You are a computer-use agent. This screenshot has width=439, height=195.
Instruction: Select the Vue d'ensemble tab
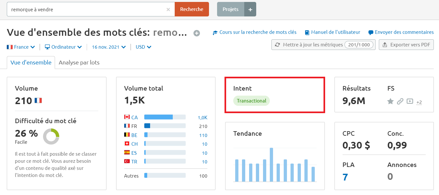point(30,62)
